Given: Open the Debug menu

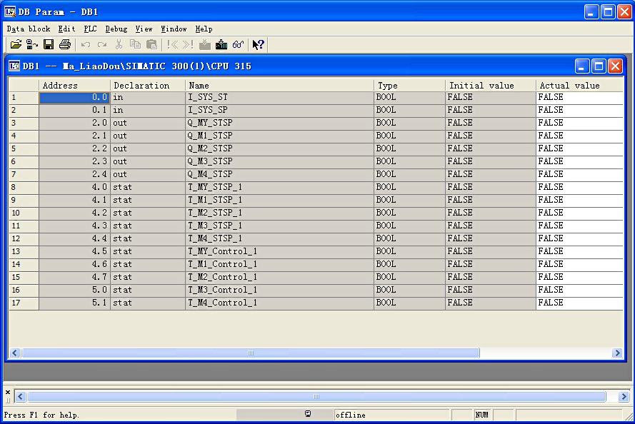Looking at the screenshot, I should (116, 29).
